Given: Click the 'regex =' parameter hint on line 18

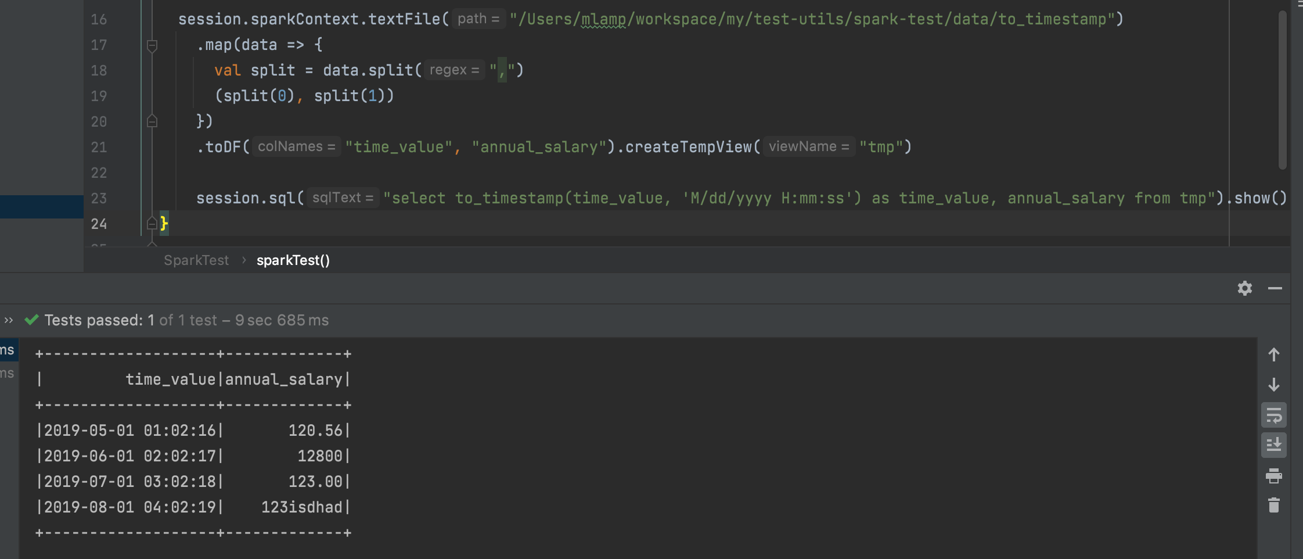Looking at the screenshot, I should [x=454, y=70].
